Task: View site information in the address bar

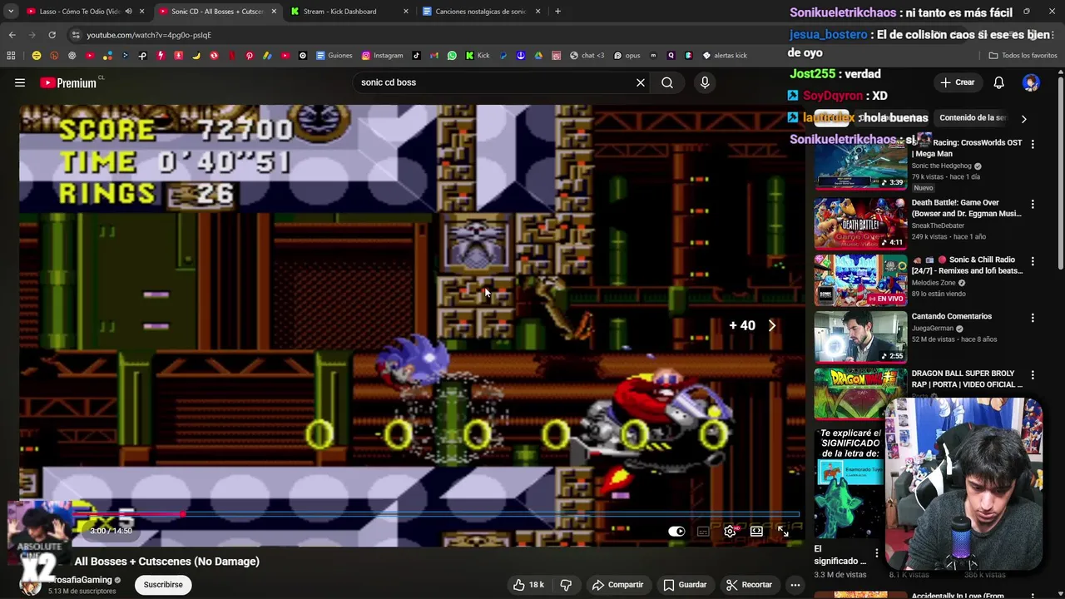Action: click(x=76, y=35)
